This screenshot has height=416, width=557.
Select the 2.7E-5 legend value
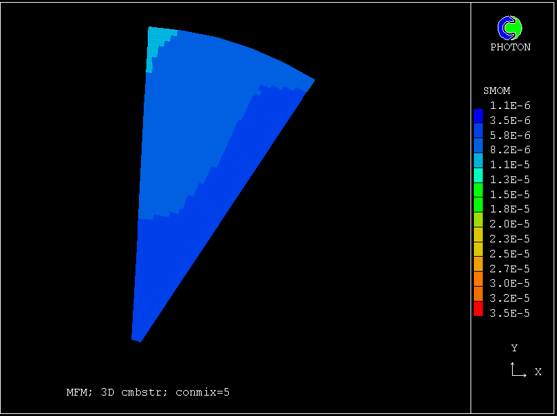(x=509, y=268)
